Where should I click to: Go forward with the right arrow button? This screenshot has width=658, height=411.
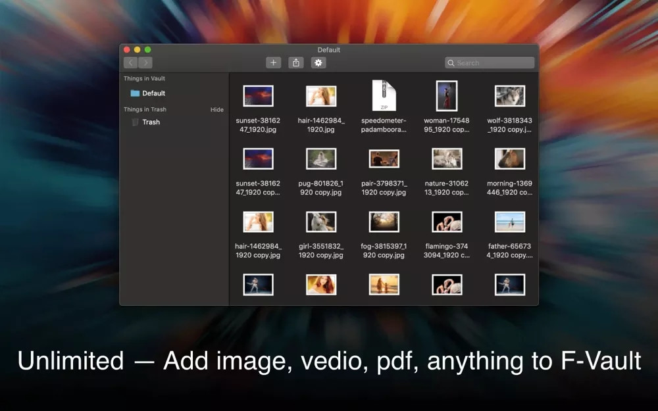145,62
